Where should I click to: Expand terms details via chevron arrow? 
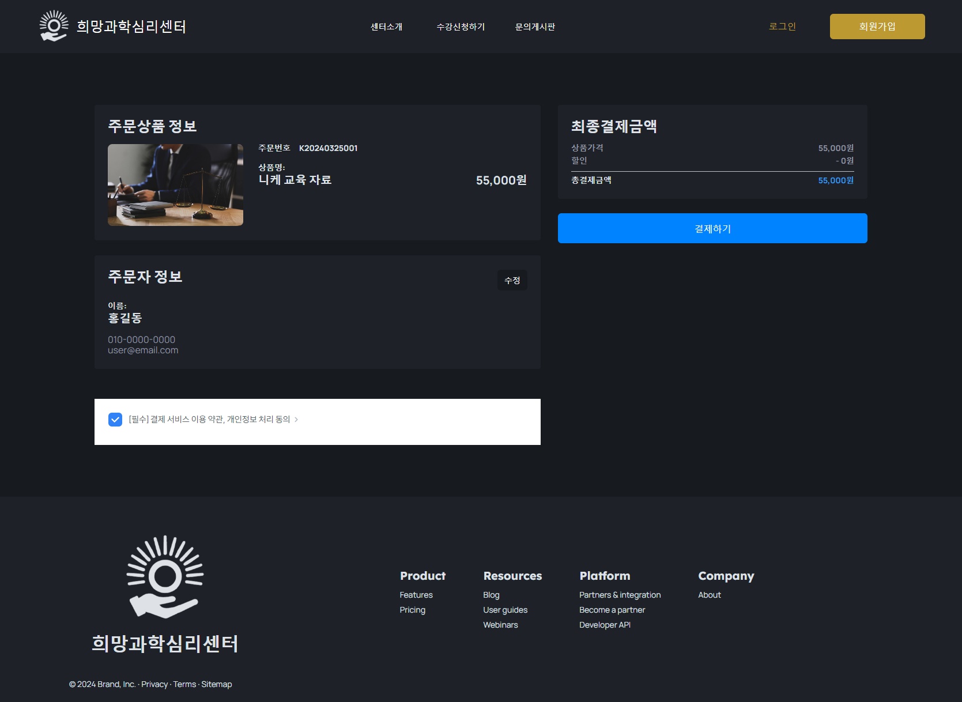(x=296, y=420)
